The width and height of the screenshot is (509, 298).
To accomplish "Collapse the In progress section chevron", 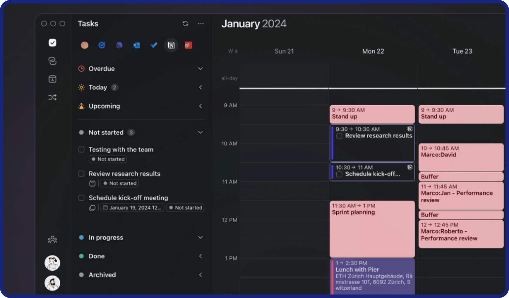I will tap(200, 237).
